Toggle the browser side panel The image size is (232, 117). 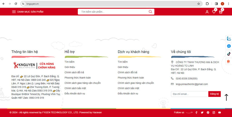coord(216,4)
